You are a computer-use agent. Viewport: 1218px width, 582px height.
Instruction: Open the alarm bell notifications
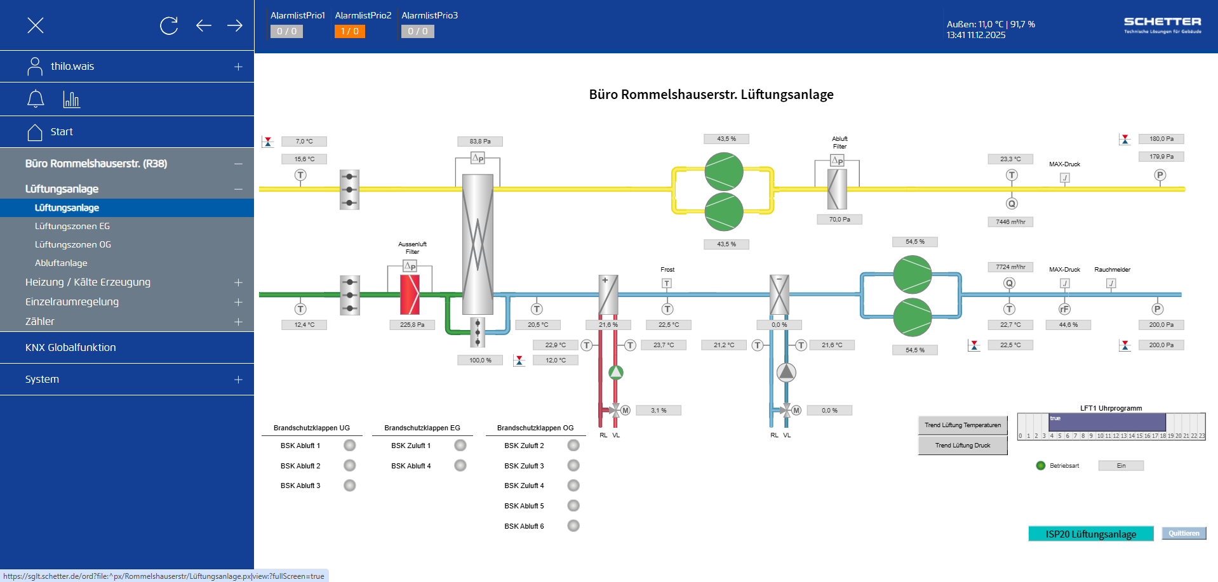36,99
